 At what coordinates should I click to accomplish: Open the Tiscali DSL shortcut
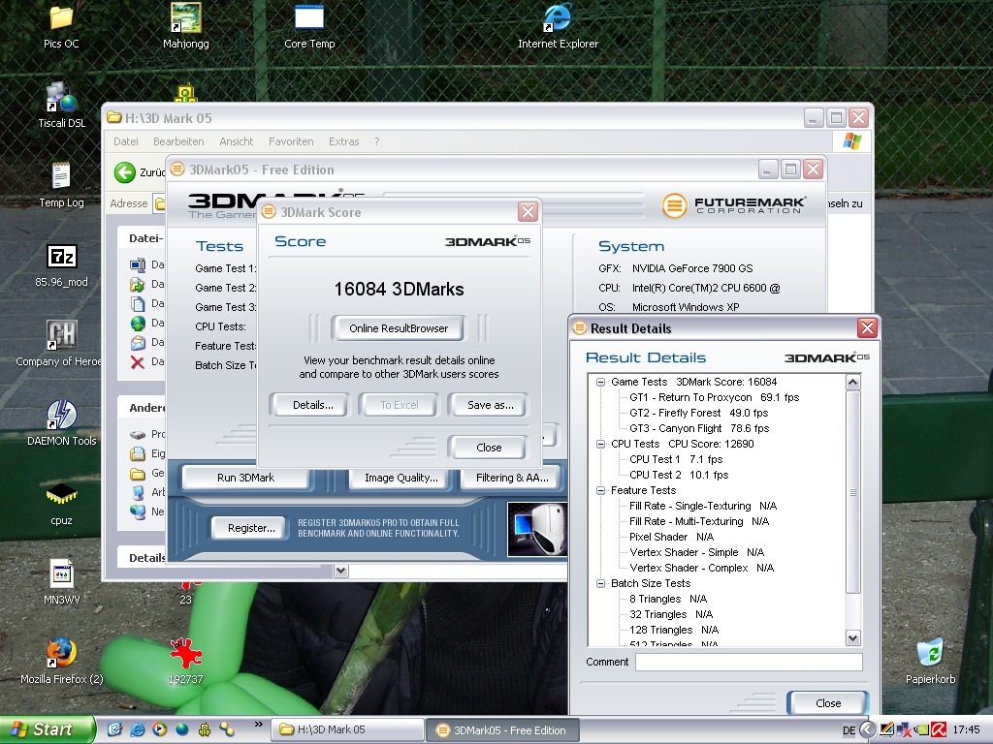coord(61,98)
